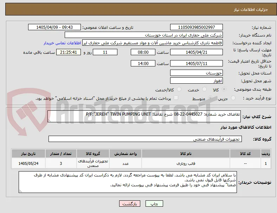Click the page title جزئیات اطلاعات نیاز
Image resolution: width=277 pixels, height=213 pixels.
coord(251,9)
